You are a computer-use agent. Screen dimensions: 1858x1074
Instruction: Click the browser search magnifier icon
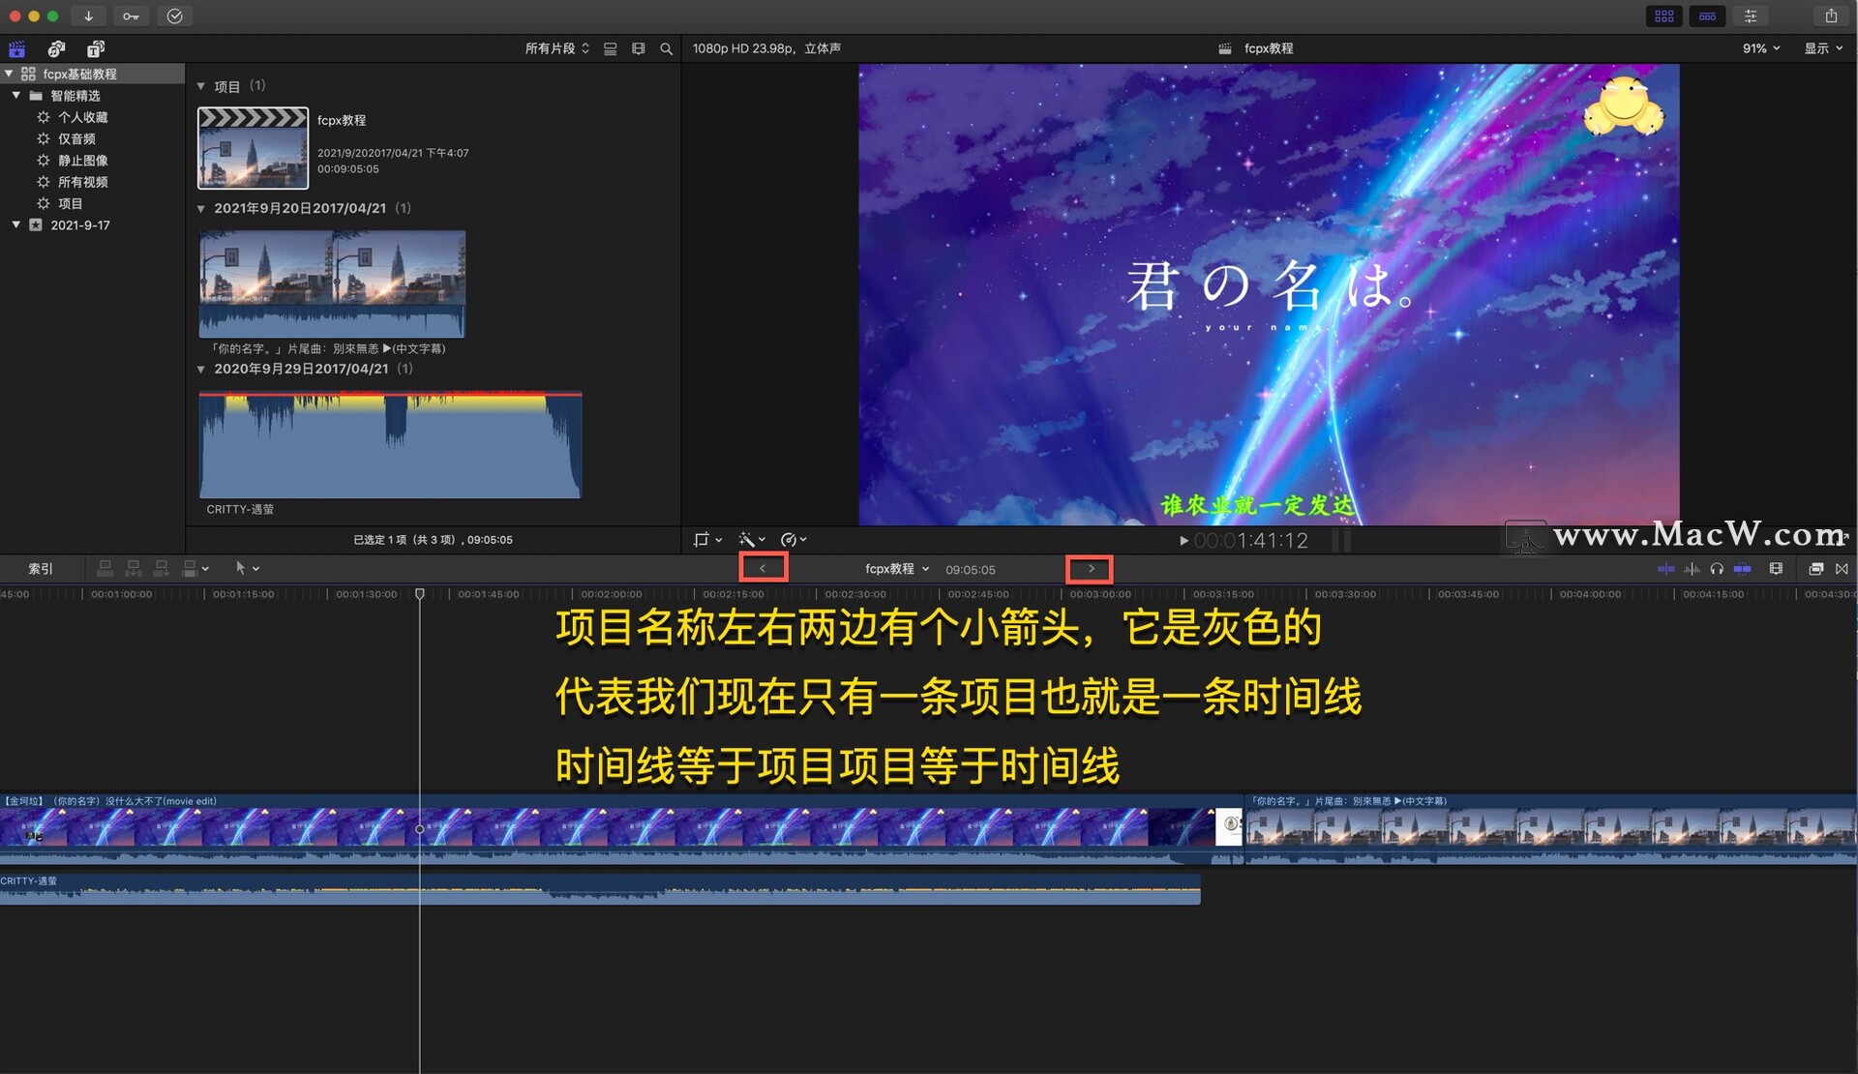click(x=666, y=48)
